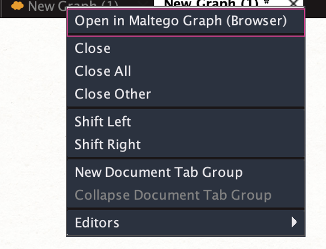326x249 pixels.
Task: Click the dark tab strip left of cloud icon
Action: [5, 8]
